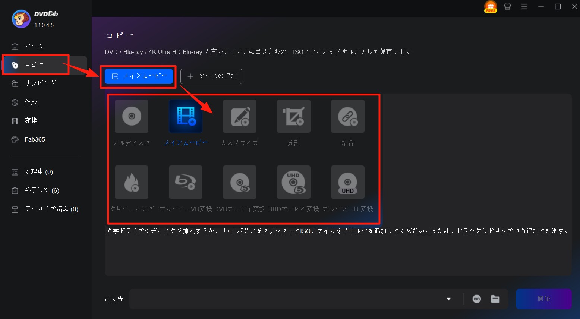Maximize the DVDFab window
This screenshot has width=580, height=319.
pos(558,7)
